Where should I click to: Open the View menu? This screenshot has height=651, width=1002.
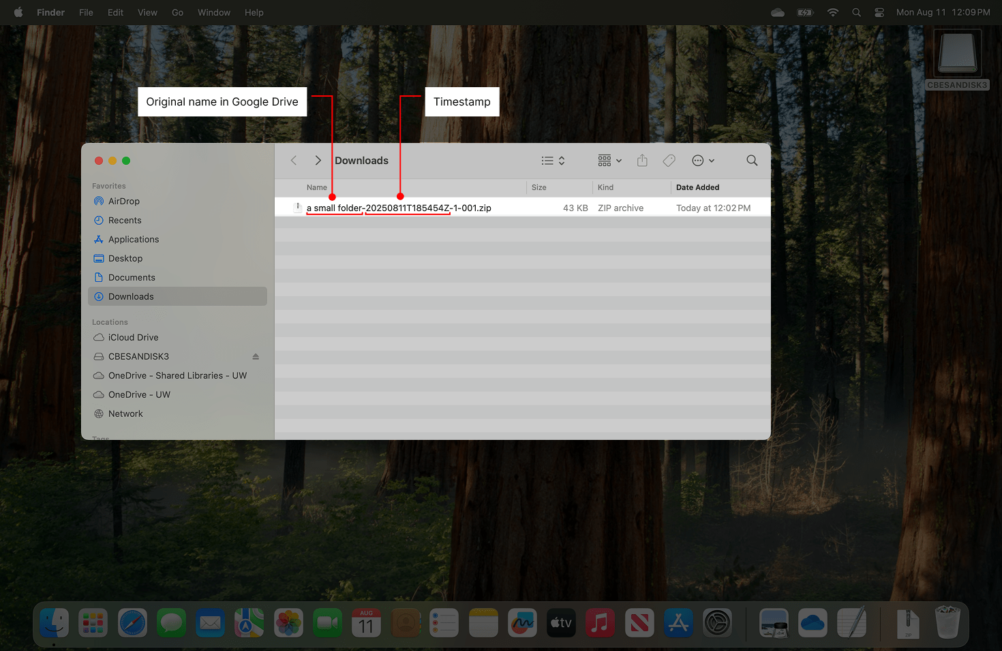point(147,12)
